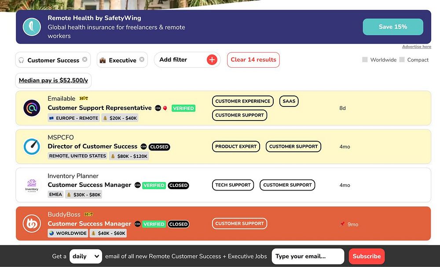The image size is (440, 267).
Task: Click the Subscribe button
Action: pyautogui.click(x=367, y=256)
